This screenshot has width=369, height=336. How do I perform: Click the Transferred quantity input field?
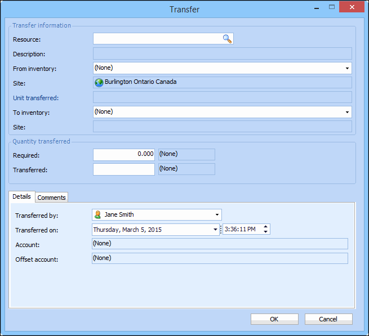tap(124, 169)
